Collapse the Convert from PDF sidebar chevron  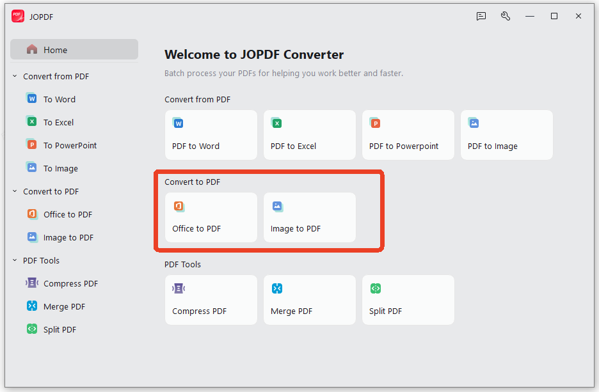(x=15, y=76)
